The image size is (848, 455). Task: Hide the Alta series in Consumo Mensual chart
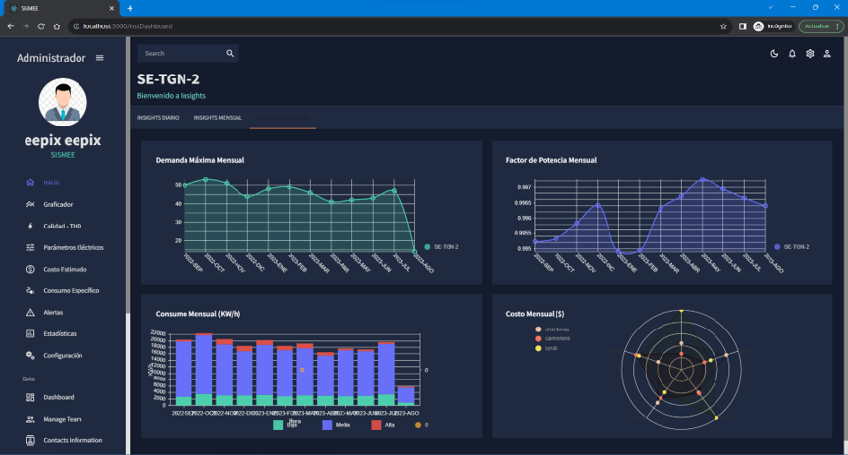(x=383, y=425)
